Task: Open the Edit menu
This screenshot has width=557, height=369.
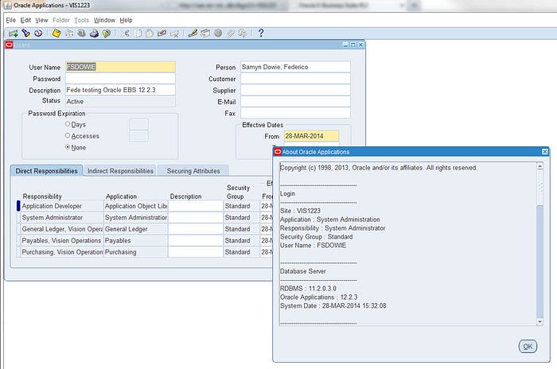Action: tap(25, 20)
